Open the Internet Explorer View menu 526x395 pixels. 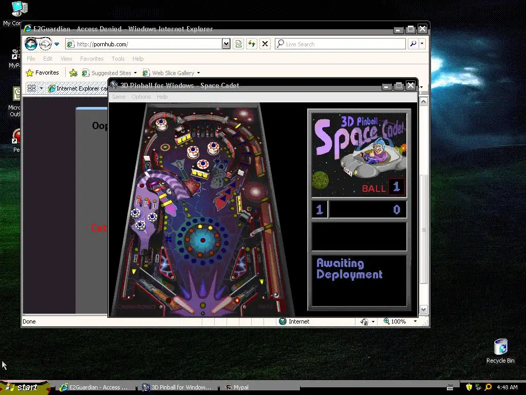pyautogui.click(x=66, y=59)
